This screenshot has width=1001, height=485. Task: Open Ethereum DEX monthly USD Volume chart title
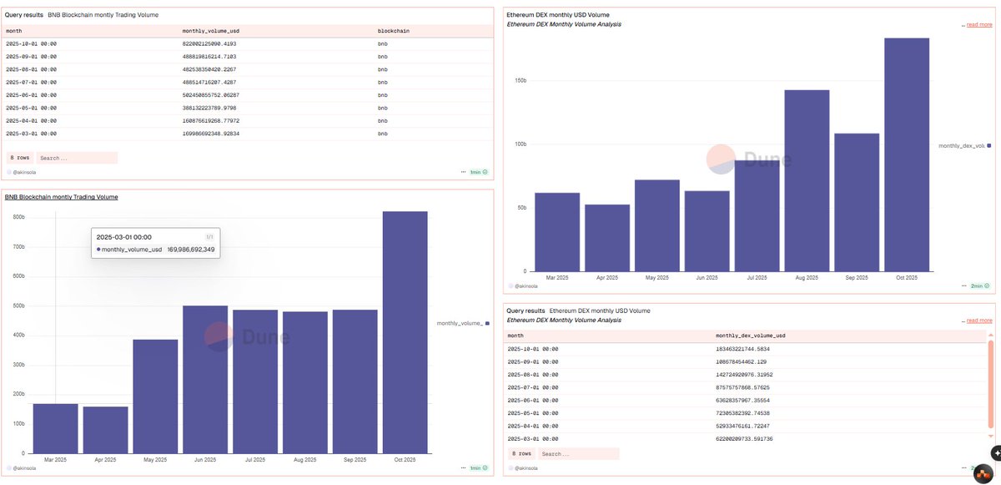(x=558, y=15)
